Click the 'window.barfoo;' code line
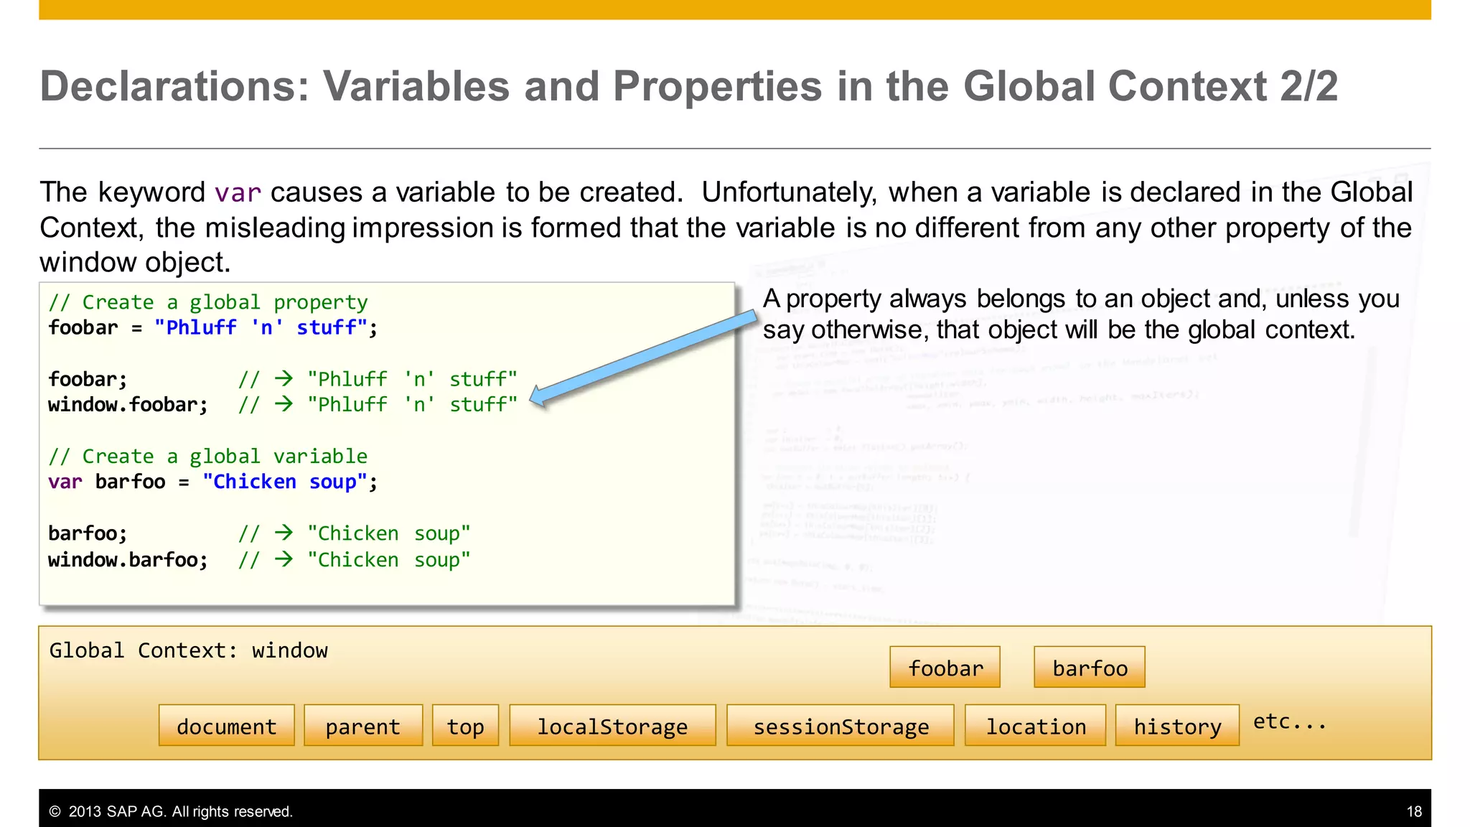The height and width of the screenshot is (827, 1470). (259, 560)
